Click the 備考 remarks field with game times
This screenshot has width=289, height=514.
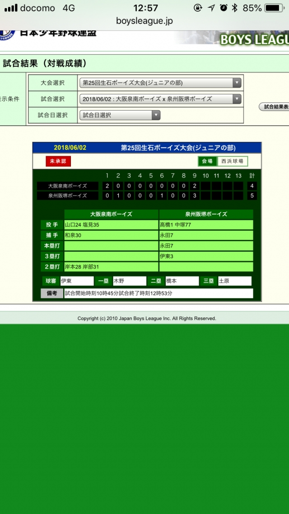(x=158, y=293)
